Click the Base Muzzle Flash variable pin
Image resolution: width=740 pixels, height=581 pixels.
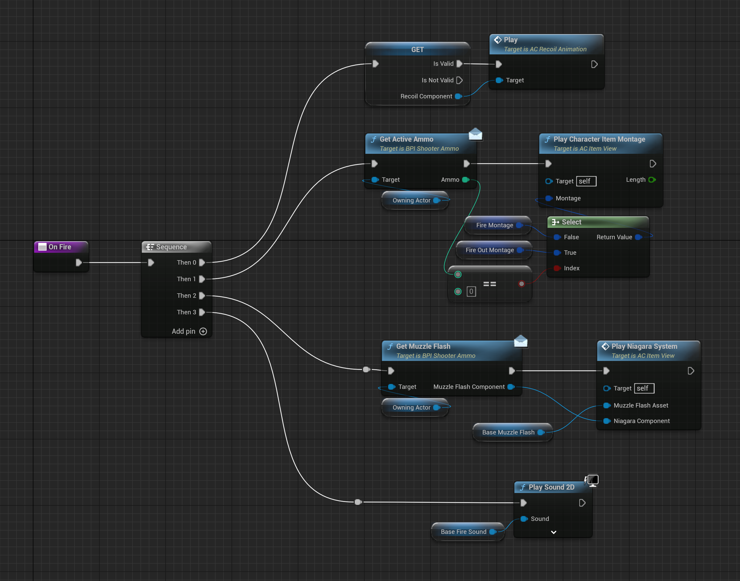coord(541,432)
